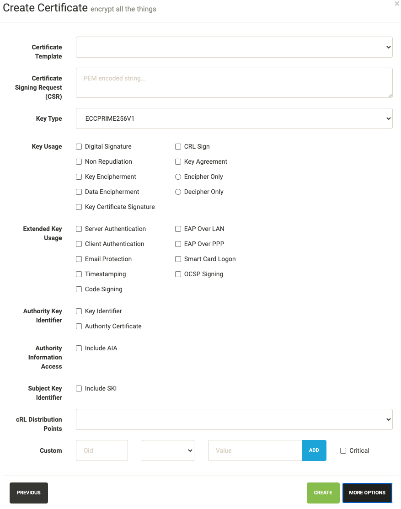Open the Certificate Template dropdown
401x509 pixels.
[x=234, y=47]
